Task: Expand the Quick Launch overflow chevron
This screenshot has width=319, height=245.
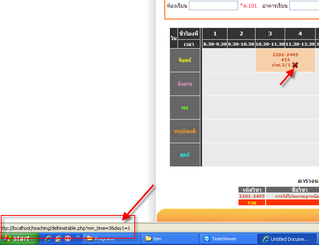Action: (x=78, y=236)
